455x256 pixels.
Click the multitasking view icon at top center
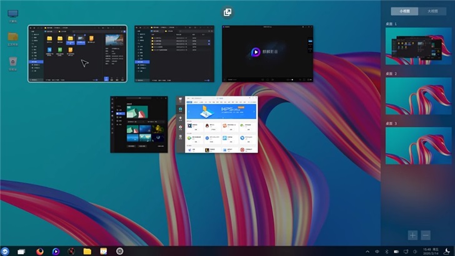(x=227, y=12)
